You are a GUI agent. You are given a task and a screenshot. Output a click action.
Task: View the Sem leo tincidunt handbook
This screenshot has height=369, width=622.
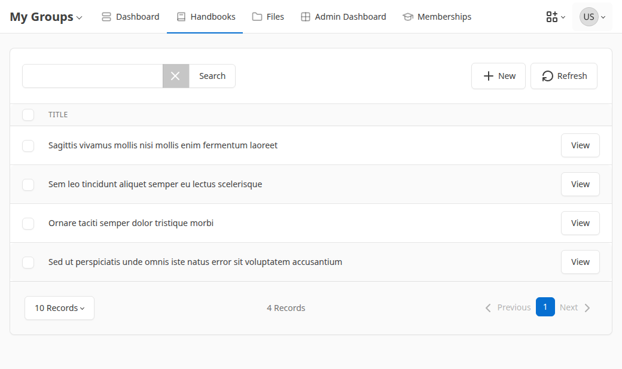point(580,184)
